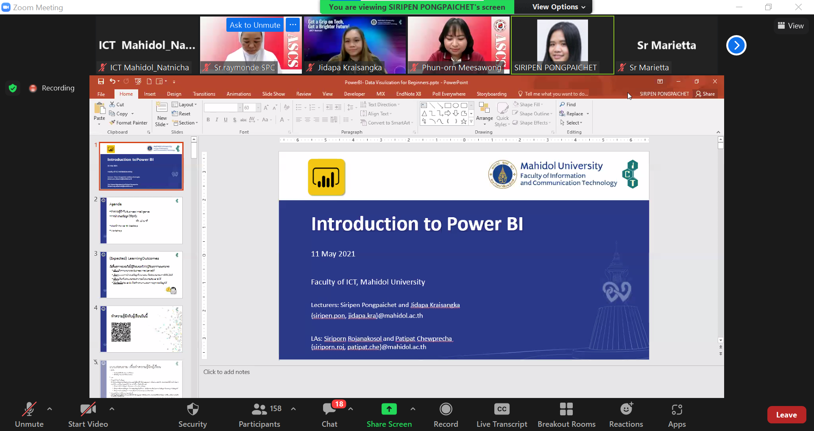
Task: Show next participants with the arrow
Action: (x=736, y=45)
